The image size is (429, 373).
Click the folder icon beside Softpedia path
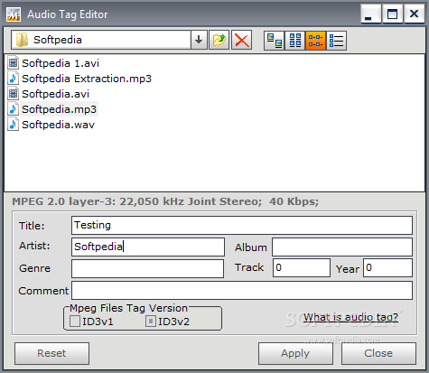(22, 40)
